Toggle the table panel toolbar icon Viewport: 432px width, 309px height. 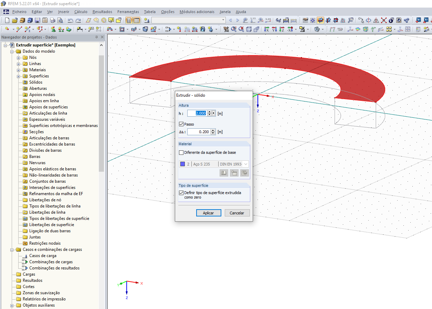click(x=136, y=20)
